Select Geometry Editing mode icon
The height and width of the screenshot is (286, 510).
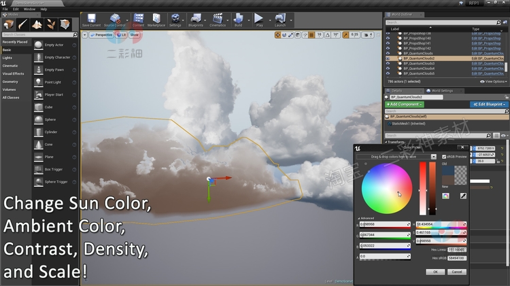(x=65, y=24)
